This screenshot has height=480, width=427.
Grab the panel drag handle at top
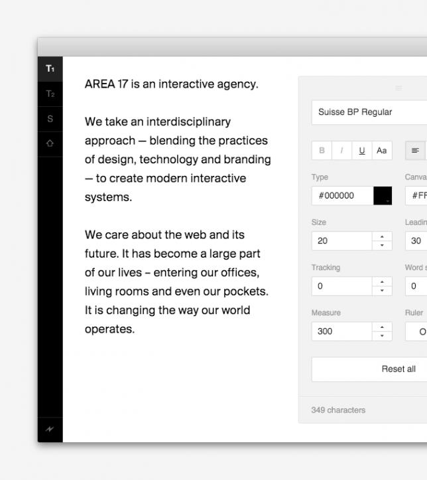pos(398,88)
